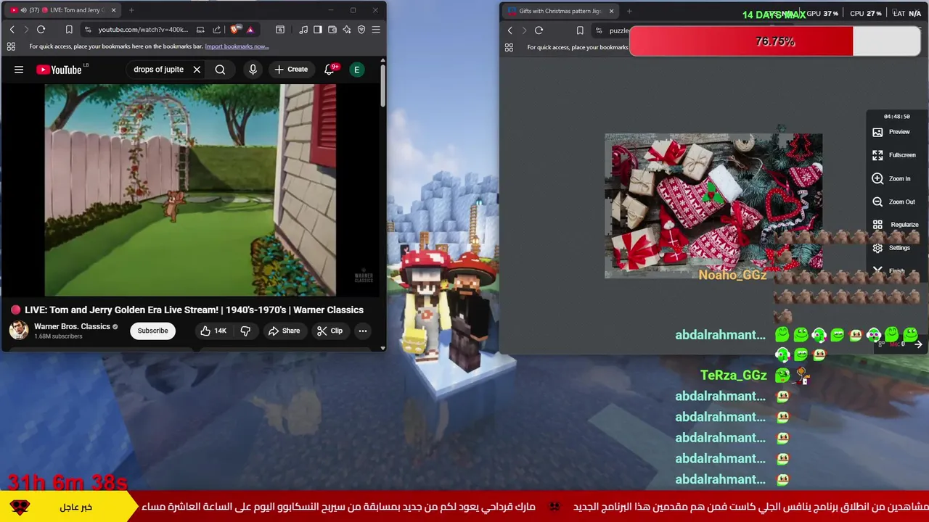Screen dimensions: 929x522
Task: Close the Gifts with Christmas pattern tab
Action: coord(611,11)
